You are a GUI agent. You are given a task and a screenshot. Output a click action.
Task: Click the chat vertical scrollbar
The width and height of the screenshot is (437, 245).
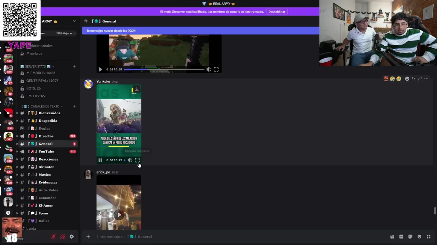435,211
